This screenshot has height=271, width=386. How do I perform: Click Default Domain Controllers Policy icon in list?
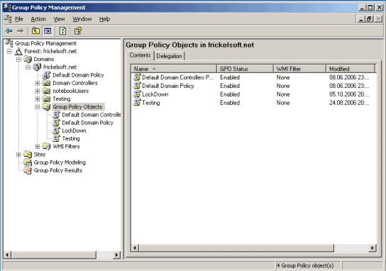(137, 77)
